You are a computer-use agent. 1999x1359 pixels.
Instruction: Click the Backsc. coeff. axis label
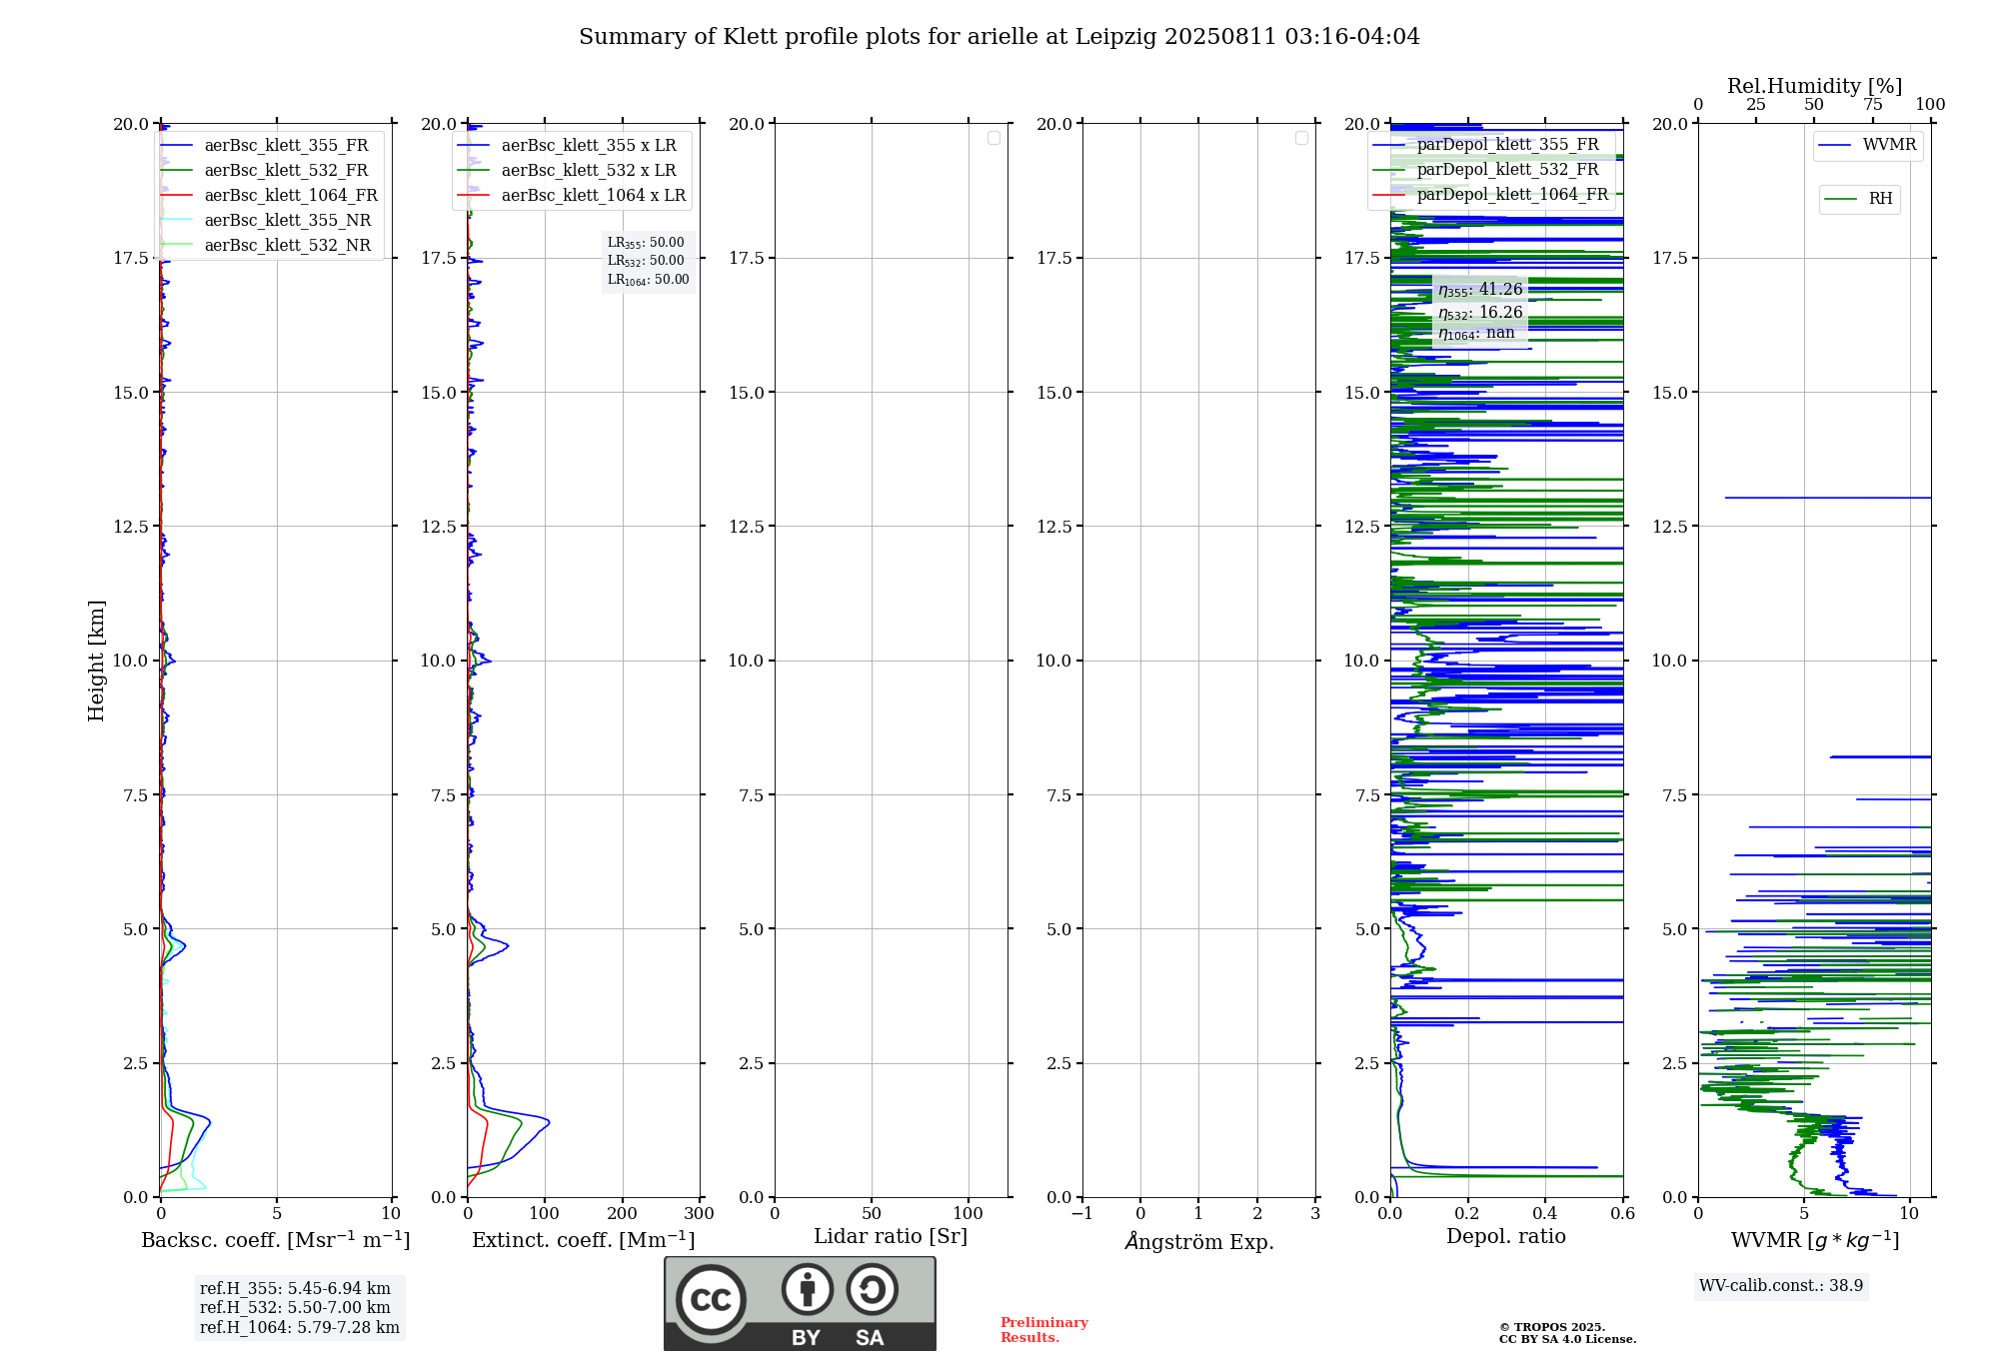(276, 1240)
